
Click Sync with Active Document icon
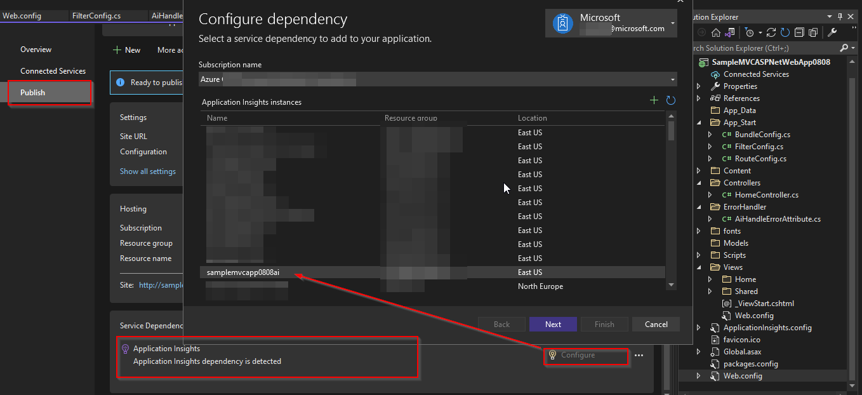(x=771, y=32)
